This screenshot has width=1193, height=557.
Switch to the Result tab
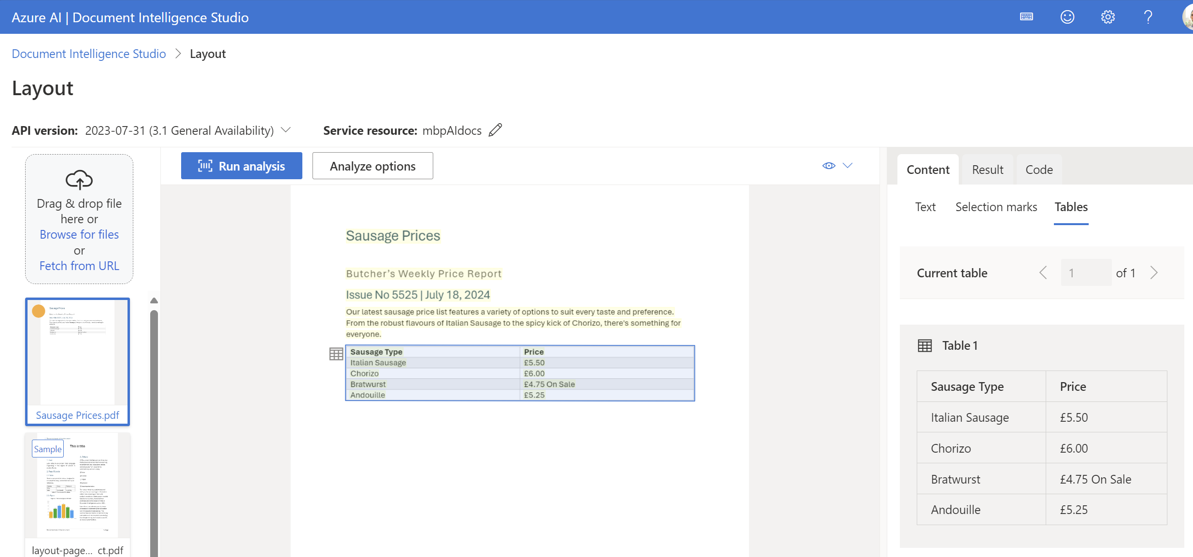point(987,170)
